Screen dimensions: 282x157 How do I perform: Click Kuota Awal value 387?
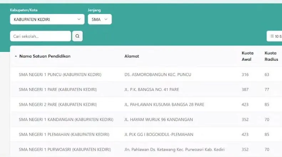pos(245,90)
